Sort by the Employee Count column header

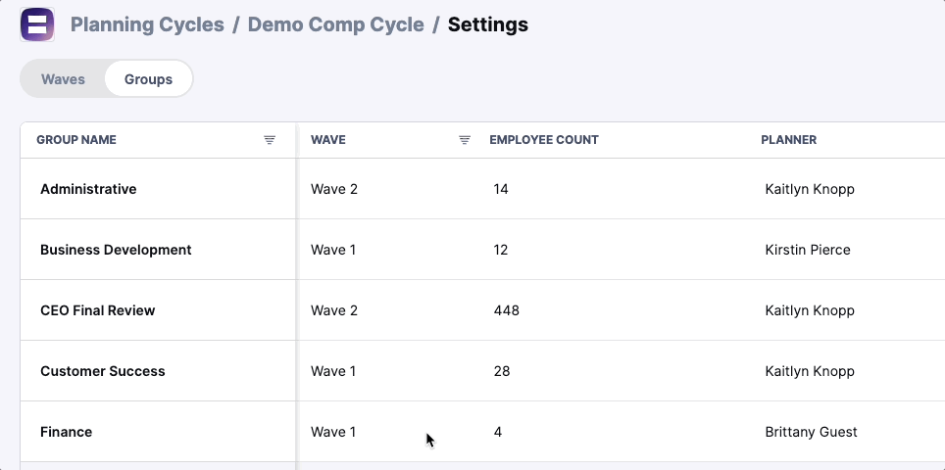(x=544, y=140)
